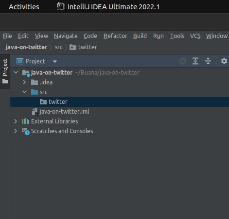Open the Tools menu
229x219 pixels.
coord(177,36)
